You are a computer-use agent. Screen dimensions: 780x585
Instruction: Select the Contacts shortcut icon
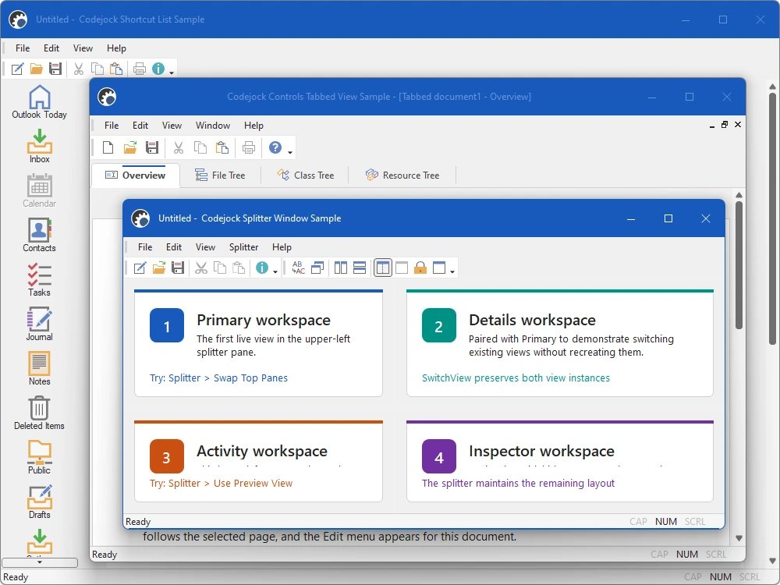click(x=39, y=229)
